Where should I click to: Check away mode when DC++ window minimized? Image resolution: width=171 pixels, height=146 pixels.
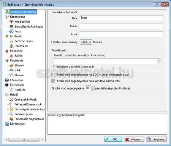coord(53,75)
